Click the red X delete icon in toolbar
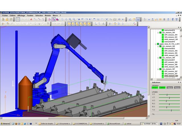 31,19
